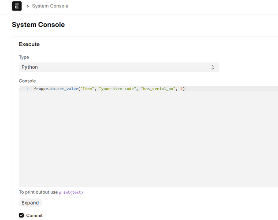278x220 pixels.
Task: Click the System Console page heading
Action: (x=38, y=25)
